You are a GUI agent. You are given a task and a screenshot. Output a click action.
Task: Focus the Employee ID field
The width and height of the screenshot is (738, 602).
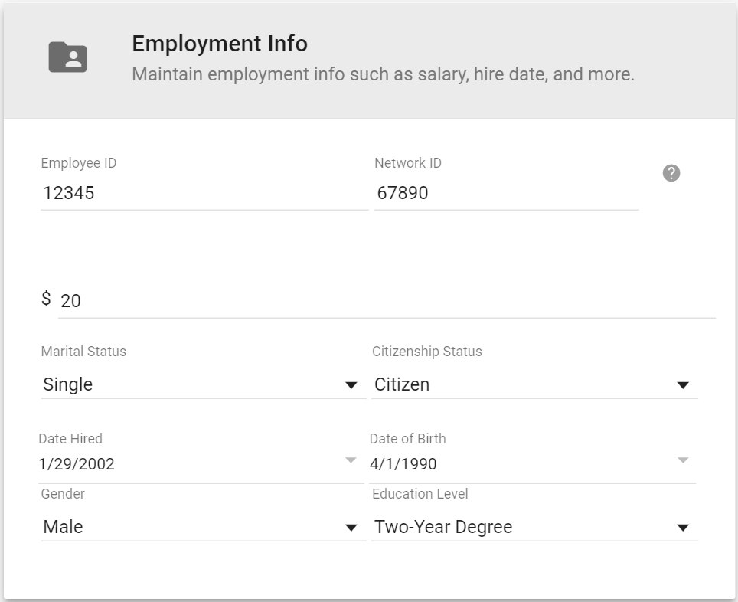tap(204, 193)
